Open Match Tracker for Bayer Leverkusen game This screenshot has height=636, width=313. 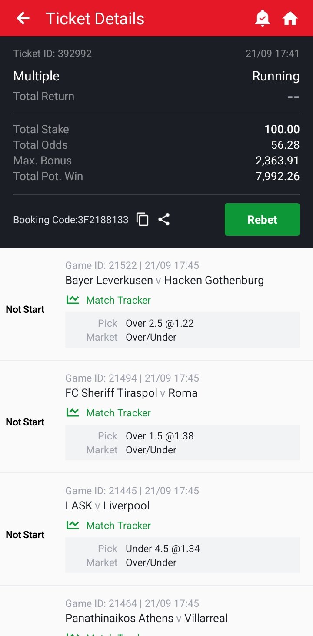point(118,300)
